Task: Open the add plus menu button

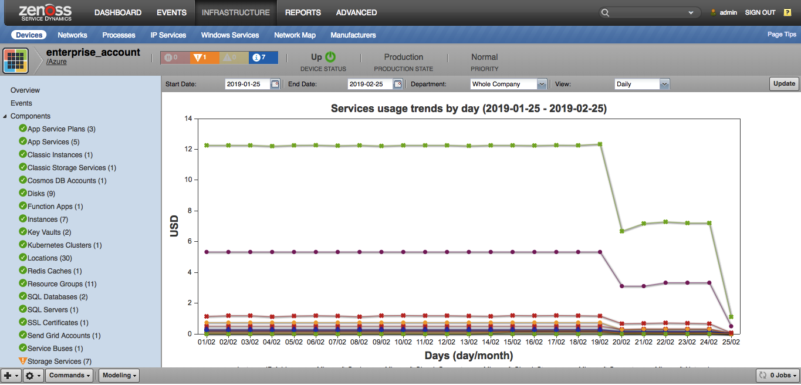Action: tap(11, 375)
